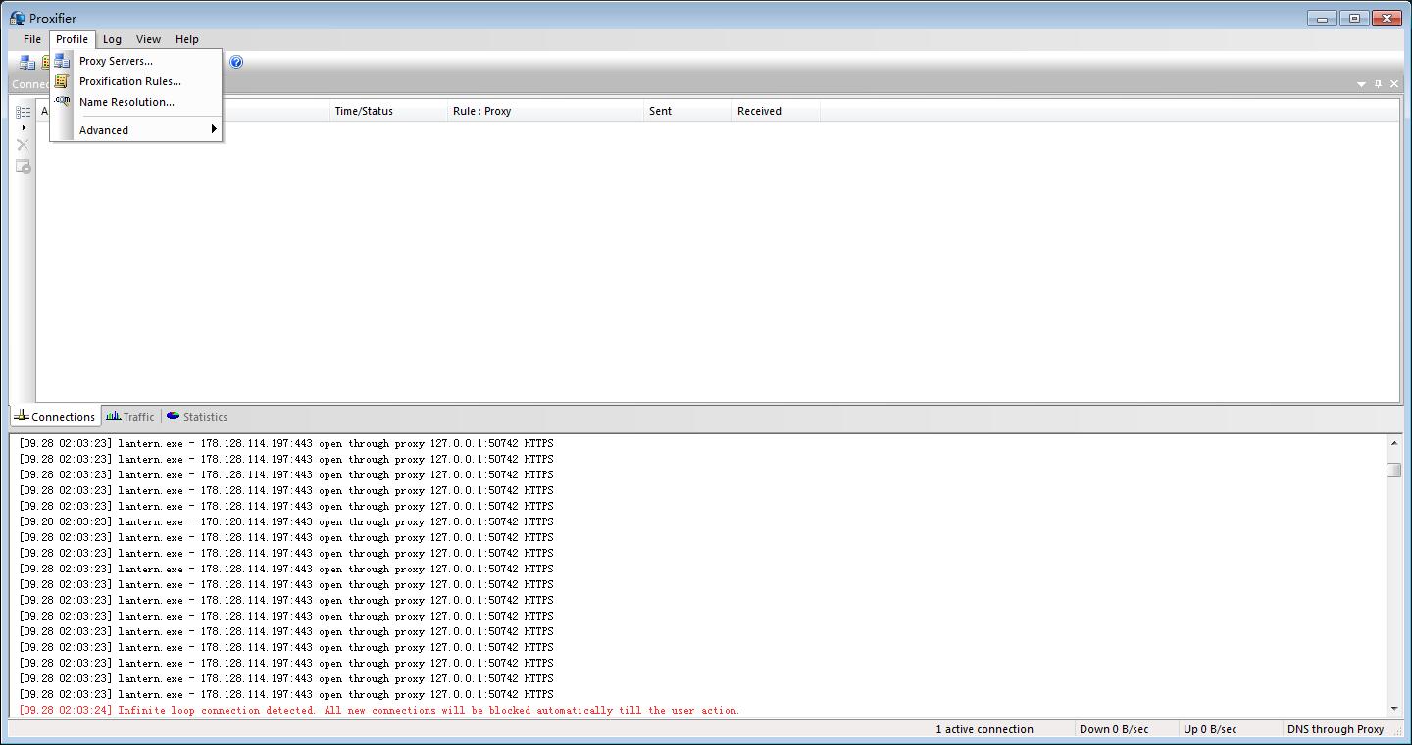
Task: Open the Connections panel dropdown arrow
Action: (x=1361, y=84)
